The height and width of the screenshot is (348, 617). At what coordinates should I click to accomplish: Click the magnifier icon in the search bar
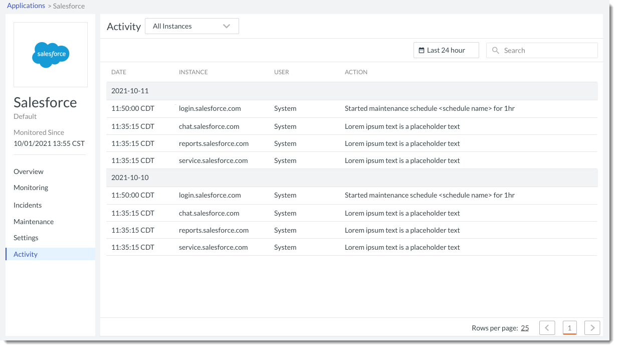[495, 50]
